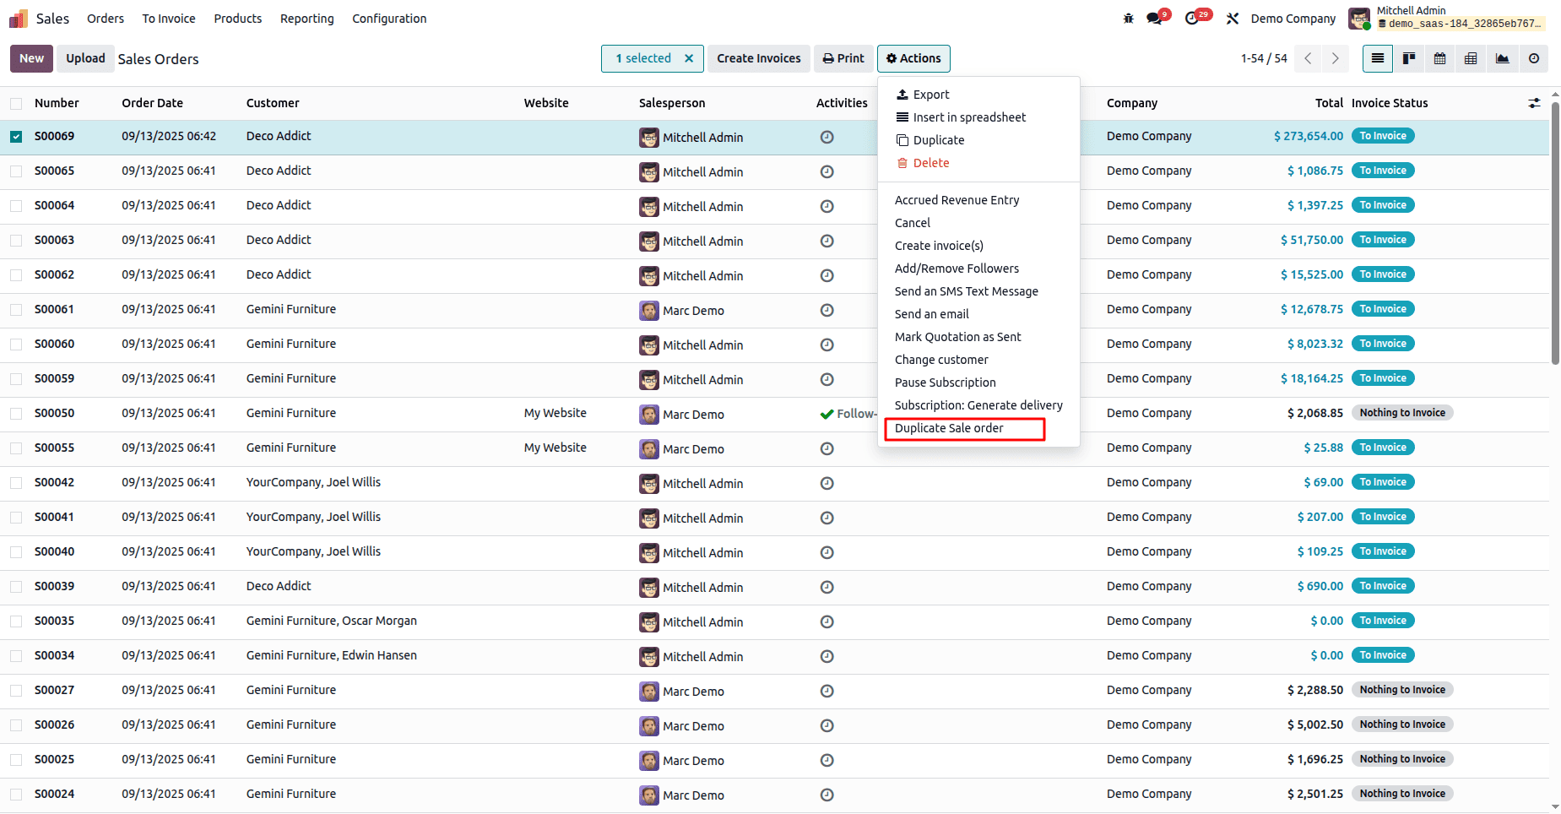The height and width of the screenshot is (814, 1561).
Task: Open the Calendar view
Action: pyautogui.click(x=1440, y=58)
